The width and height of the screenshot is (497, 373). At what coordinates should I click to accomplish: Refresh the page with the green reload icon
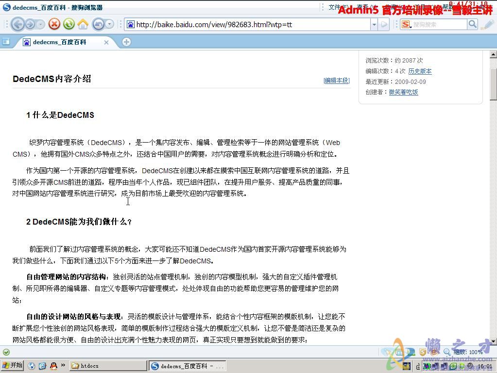pos(69,24)
